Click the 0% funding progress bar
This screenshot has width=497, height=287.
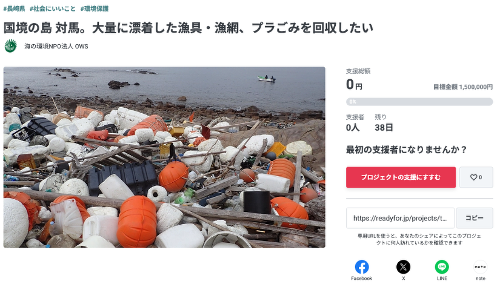(419, 102)
